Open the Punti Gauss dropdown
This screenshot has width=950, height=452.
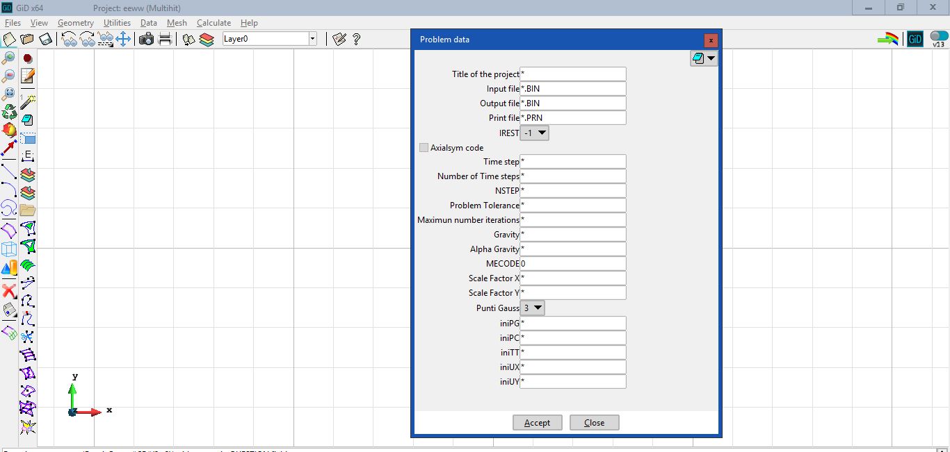(x=533, y=308)
